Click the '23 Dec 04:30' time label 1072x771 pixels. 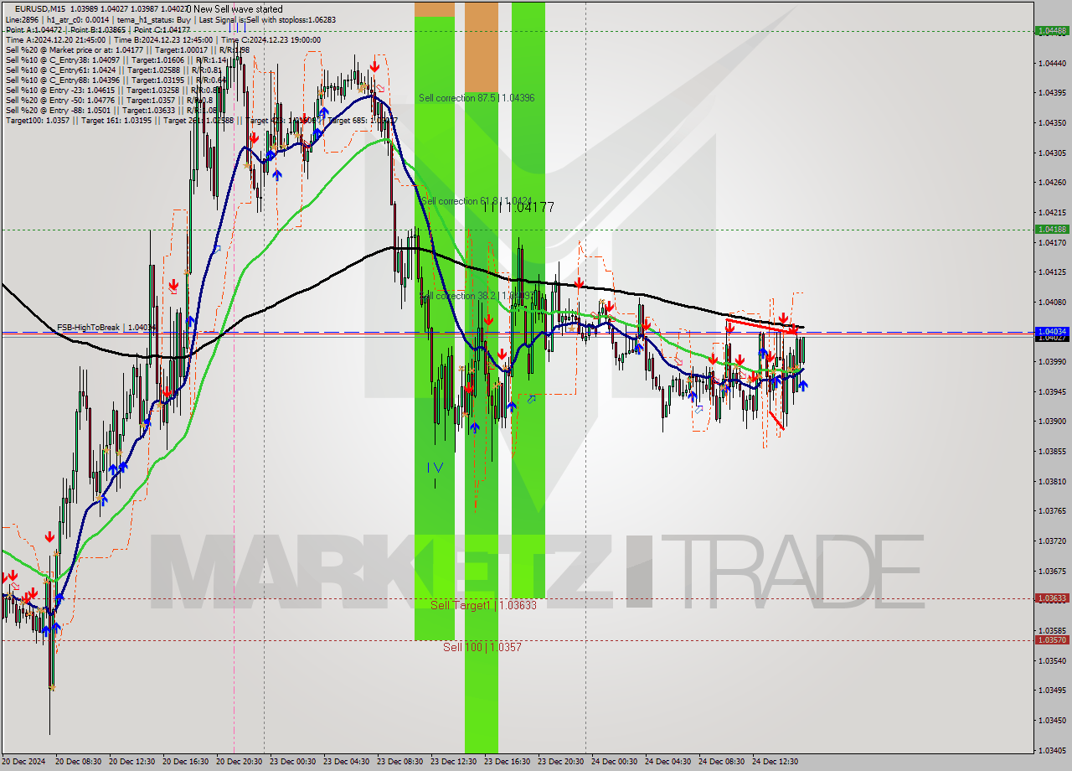(347, 762)
